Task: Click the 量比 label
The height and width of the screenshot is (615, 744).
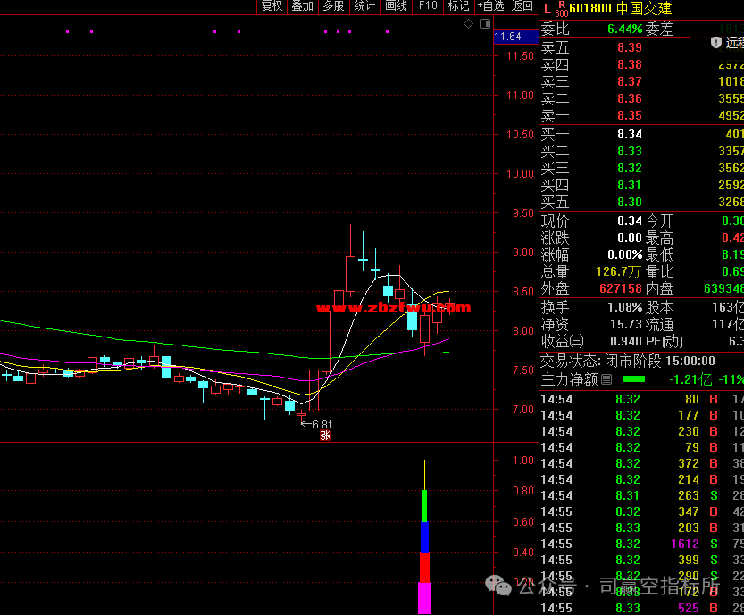Action: pyautogui.click(x=659, y=272)
